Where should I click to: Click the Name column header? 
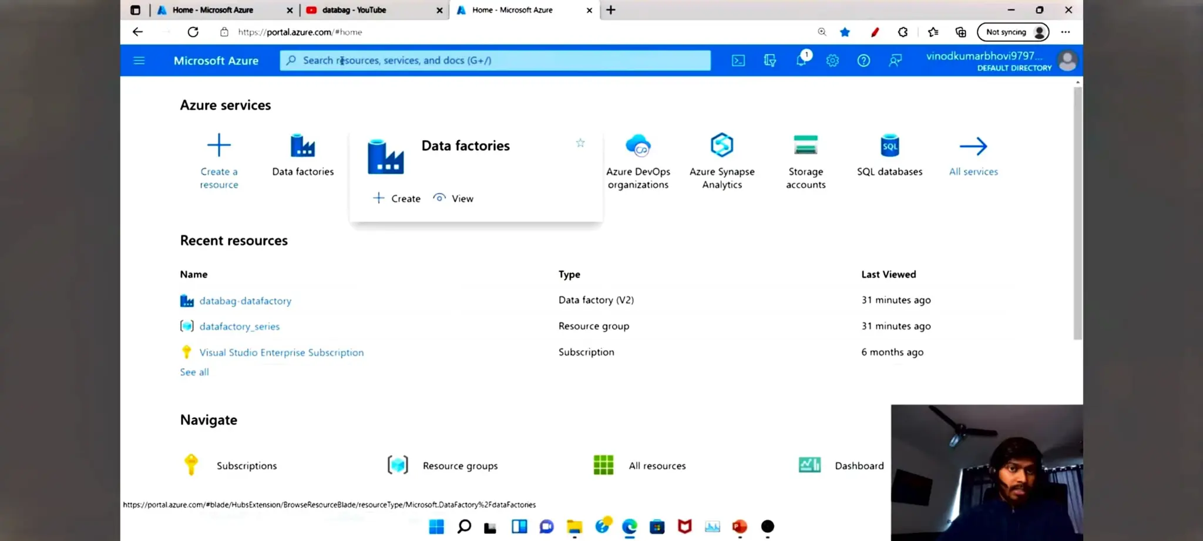194,274
